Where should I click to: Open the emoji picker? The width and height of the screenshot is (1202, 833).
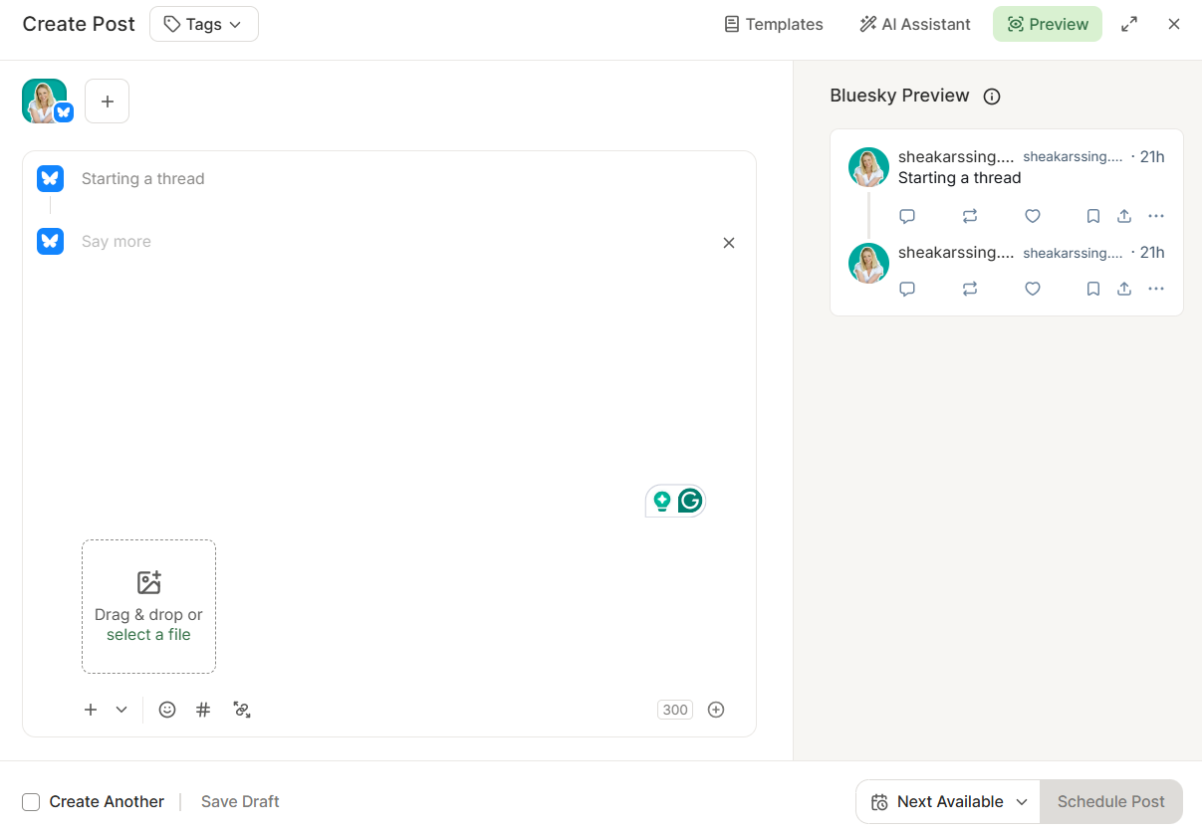[x=167, y=710]
